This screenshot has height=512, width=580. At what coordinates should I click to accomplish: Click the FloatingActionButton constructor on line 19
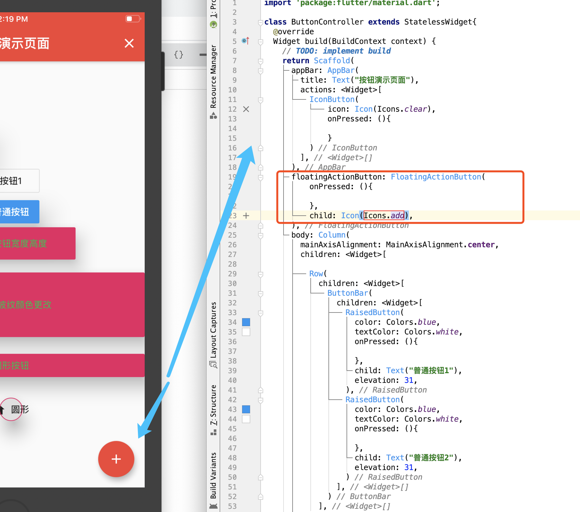(436, 177)
